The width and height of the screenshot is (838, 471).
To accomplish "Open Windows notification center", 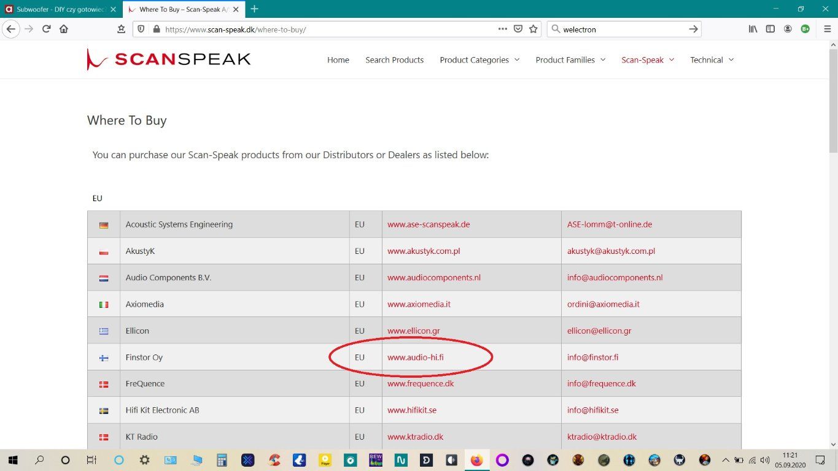I will 820,459.
